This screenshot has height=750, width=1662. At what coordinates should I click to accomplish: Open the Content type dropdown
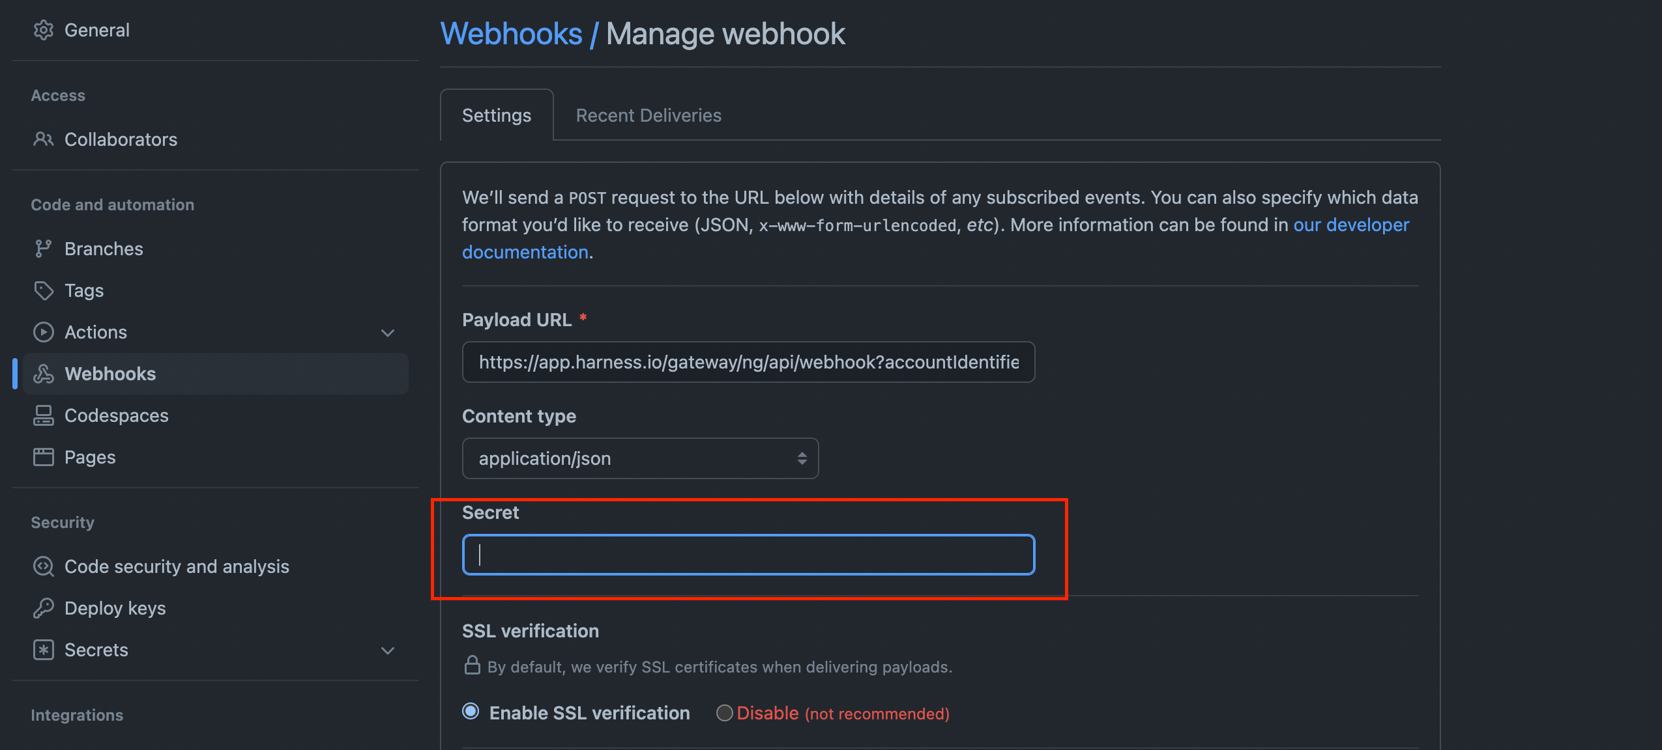639,458
